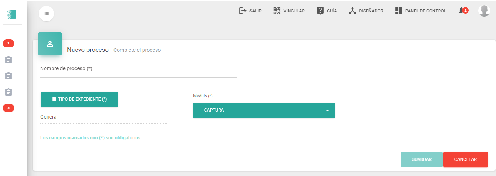The height and width of the screenshot is (176, 496).
Task: Toggle the sidebar menu round button
Action: (46, 14)
